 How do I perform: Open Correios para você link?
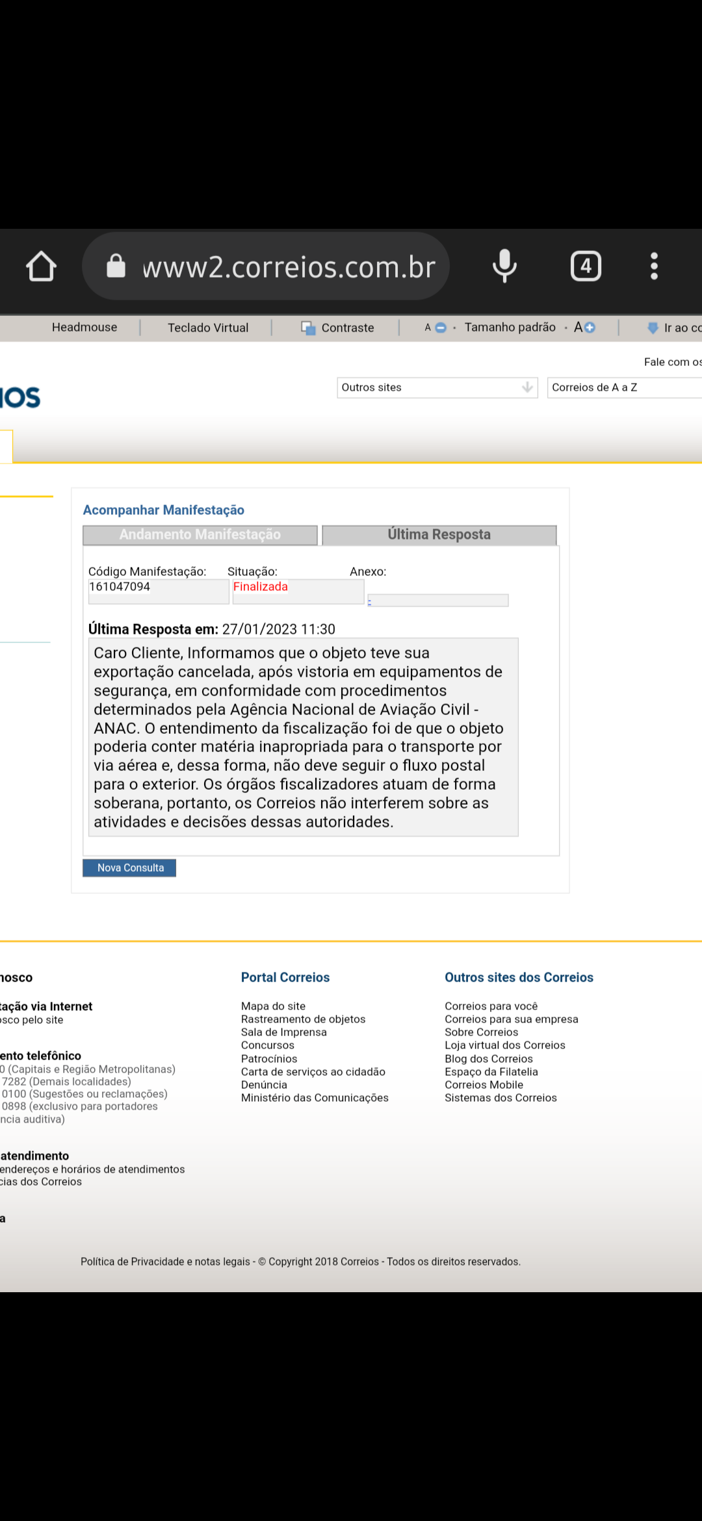(491, 1006)
